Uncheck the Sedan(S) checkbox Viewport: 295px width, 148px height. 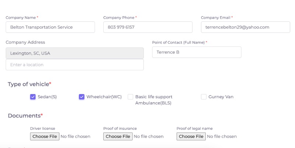33,97
